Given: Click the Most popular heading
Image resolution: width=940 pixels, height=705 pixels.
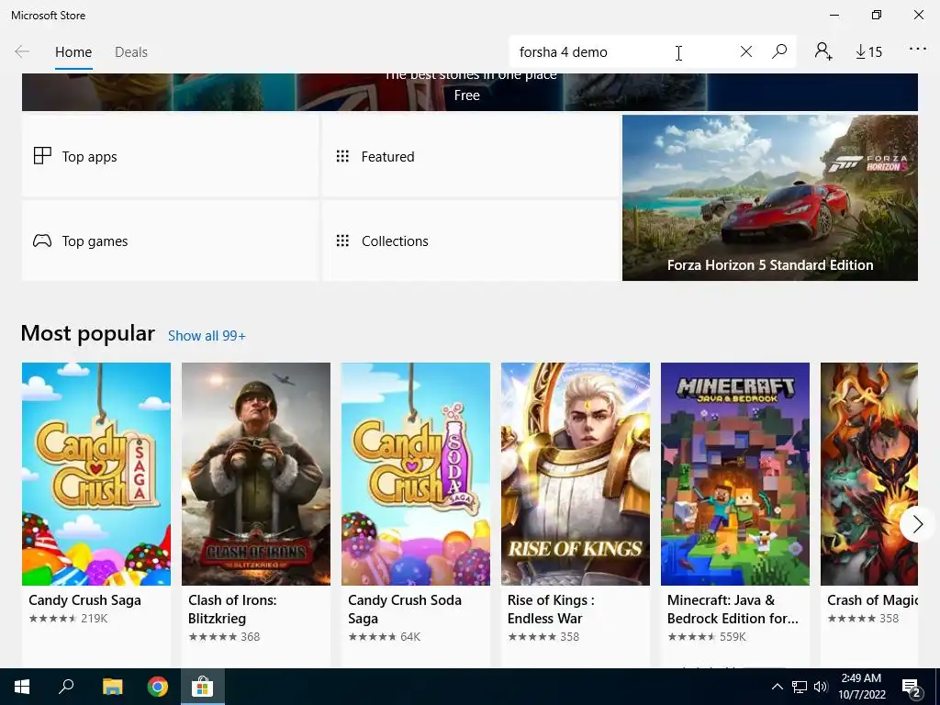Looking at the screenshot, I should pos(87,333).
